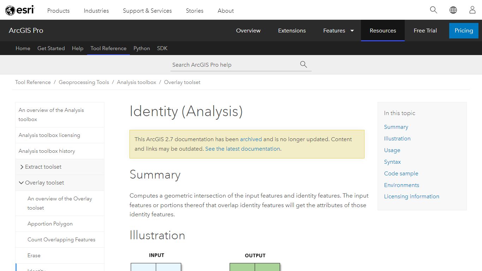Image resolution: width=482 pixels, height=271 pixels.
Task: Jump to Usage in topic list
Action: coord(392,150)
